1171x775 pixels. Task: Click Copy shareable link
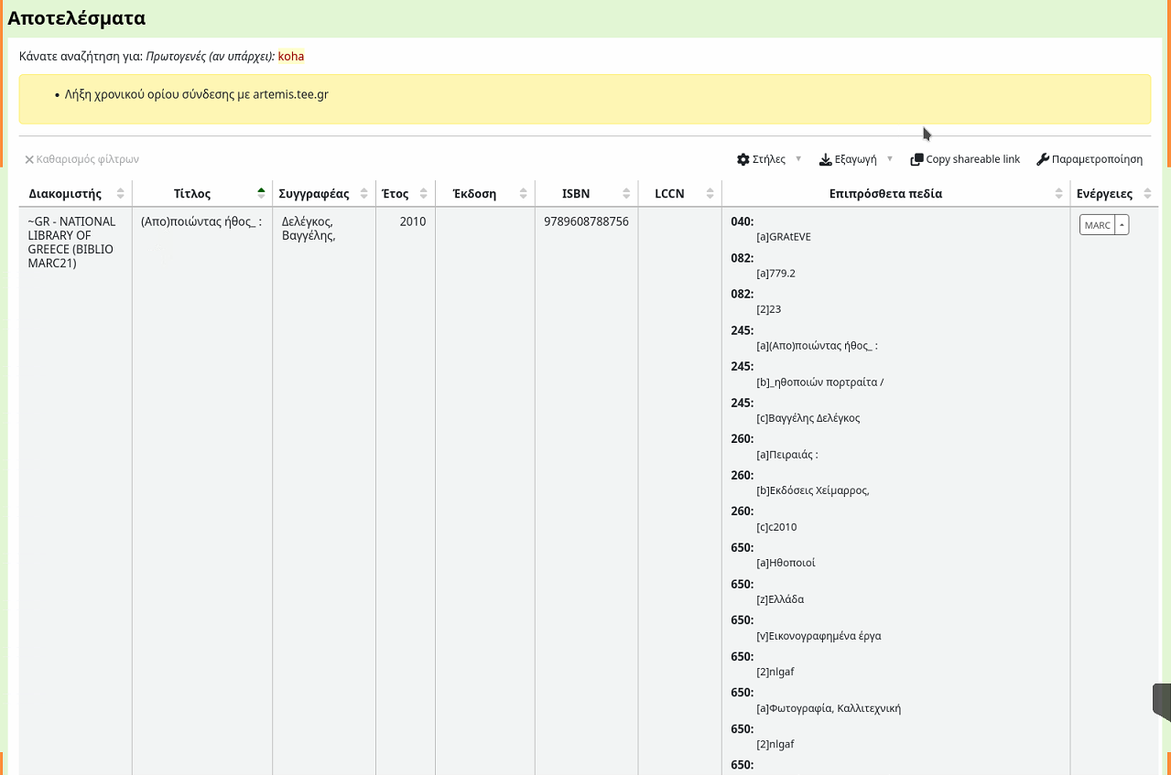coord(965,159)
